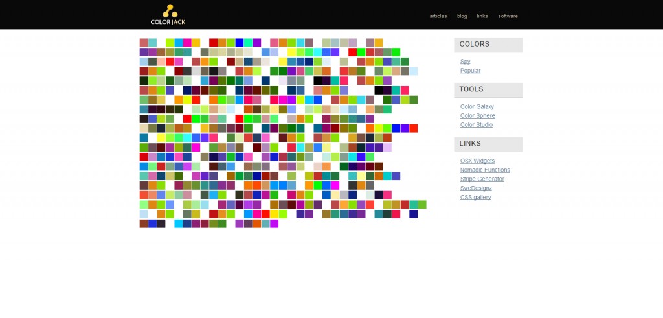
Task: Open the articles navigation item
Action: [438, 16]
